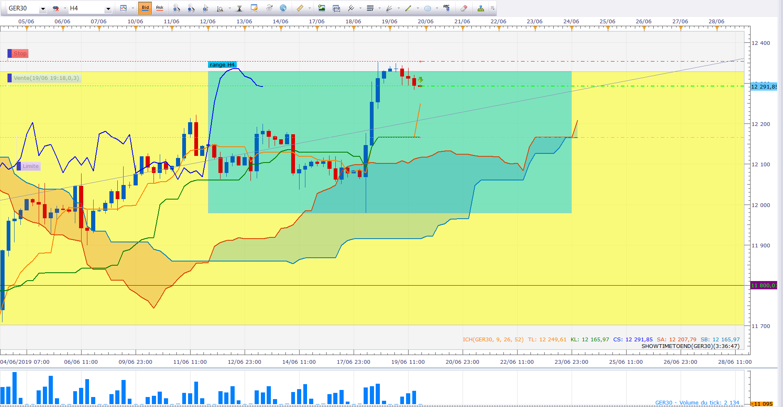The image size is (783, 407).
Task: Expand the indicator dropdown arrow
Action: (360, 8)
